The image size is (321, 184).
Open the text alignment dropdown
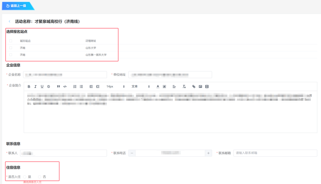[x=174, y=87]
